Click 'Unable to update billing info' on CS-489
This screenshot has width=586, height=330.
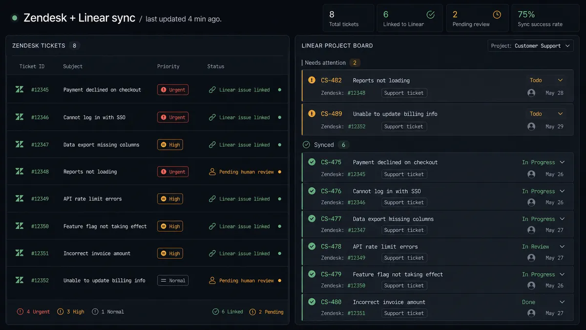tap(395, 114)
